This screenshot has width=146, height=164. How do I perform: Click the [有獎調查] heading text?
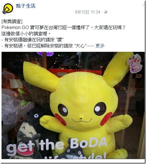pyautogui.click(x=12, y=21)
